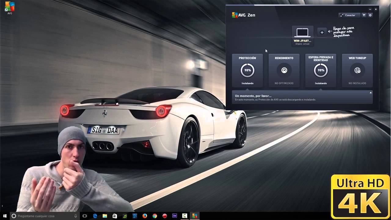Image resolution: width=391 pixels, height=220 pixels.
Task: Click the 'Un momento, por favor...' heading
Action: point(253,96)
